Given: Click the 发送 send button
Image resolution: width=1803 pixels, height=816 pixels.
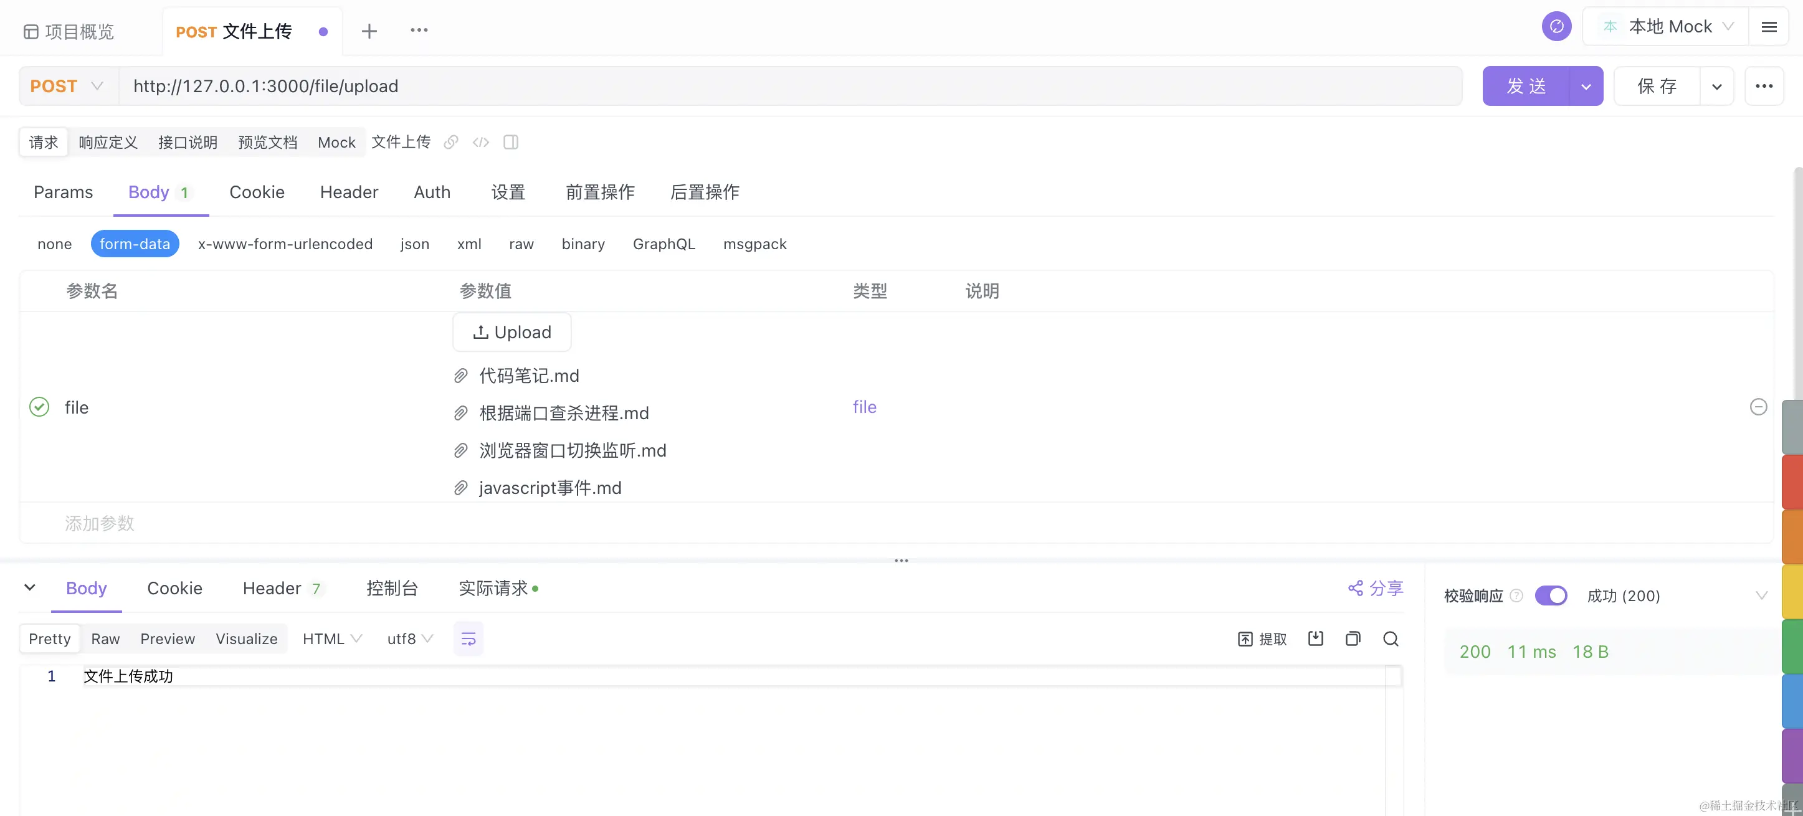Looking at the screenshot, I should pos(1526,86).
